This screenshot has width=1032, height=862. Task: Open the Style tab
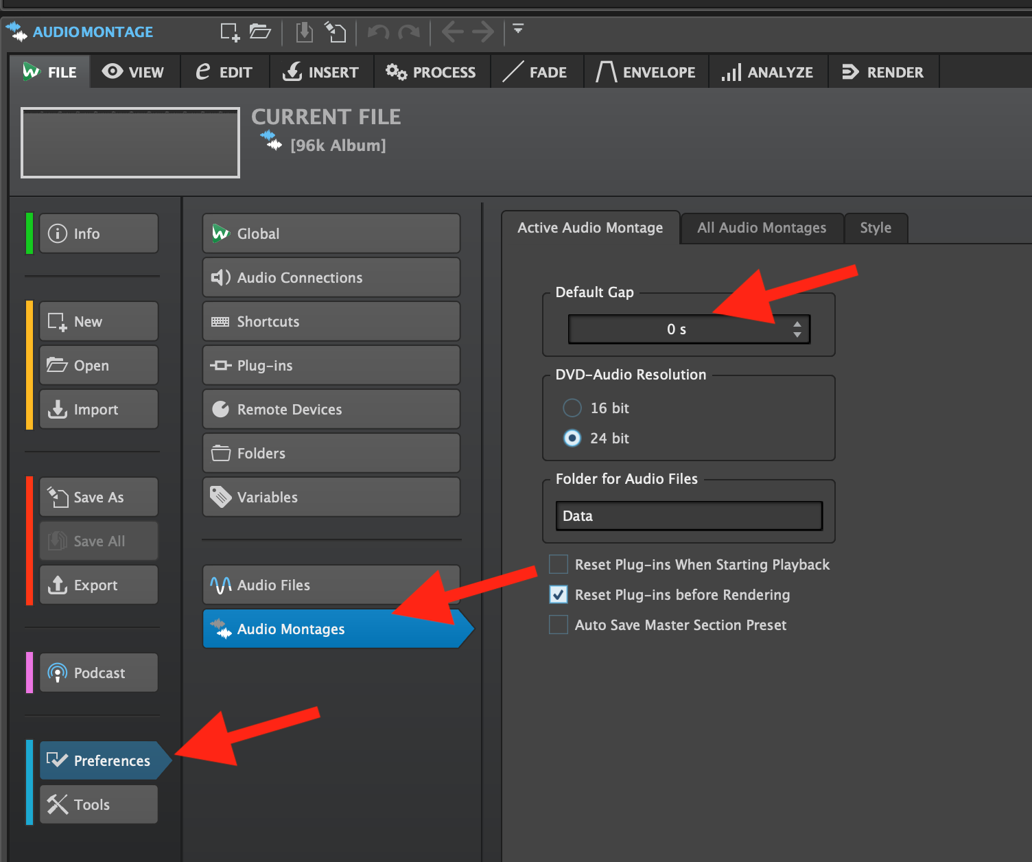[x=876, y=228]
